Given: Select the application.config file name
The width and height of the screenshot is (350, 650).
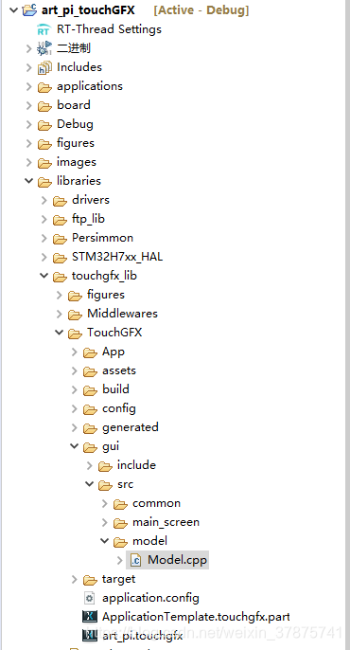Looking at the screenshot, I should [150, 598].
